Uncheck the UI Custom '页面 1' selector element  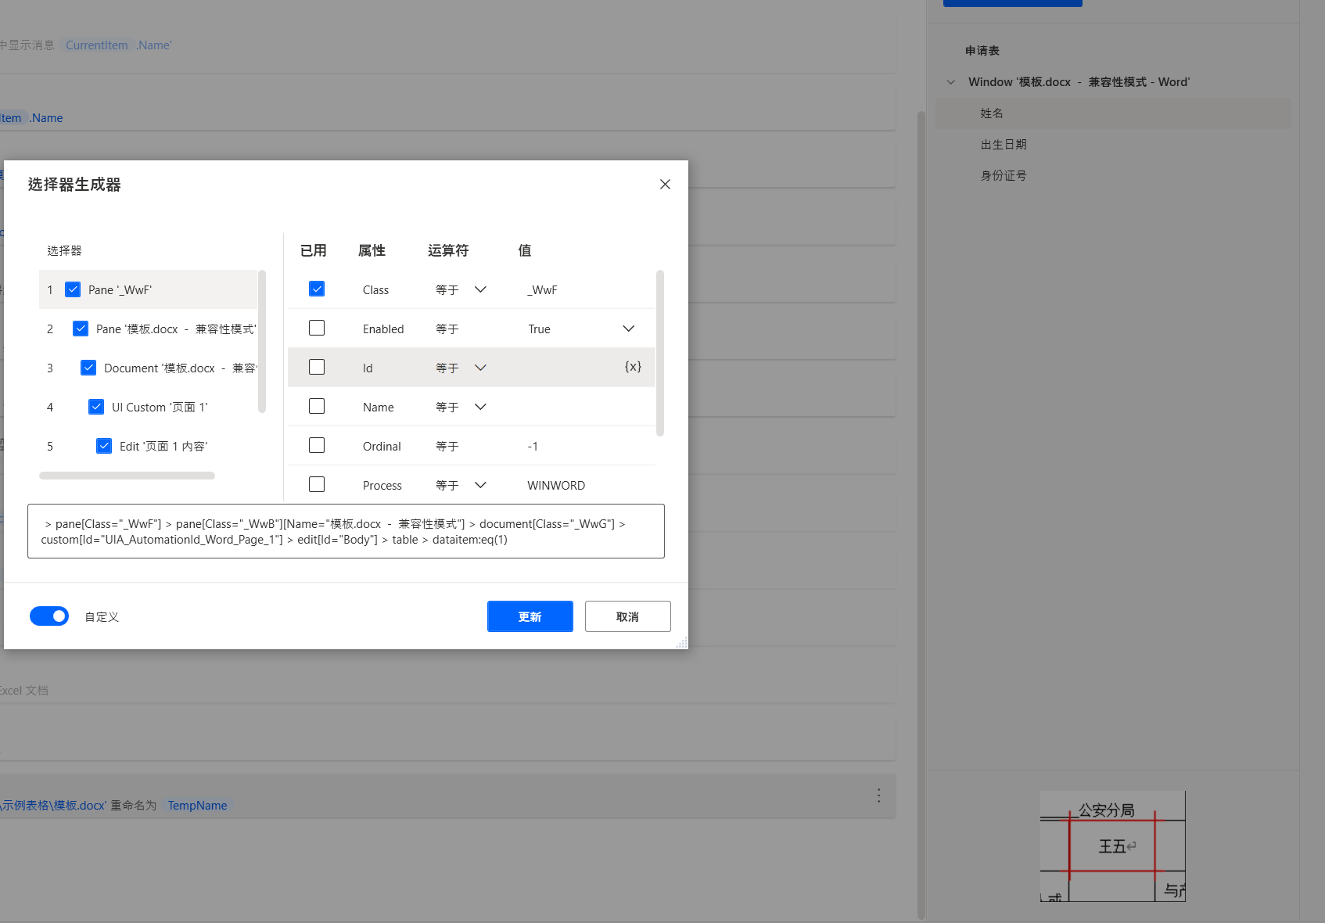pos(96,407)
